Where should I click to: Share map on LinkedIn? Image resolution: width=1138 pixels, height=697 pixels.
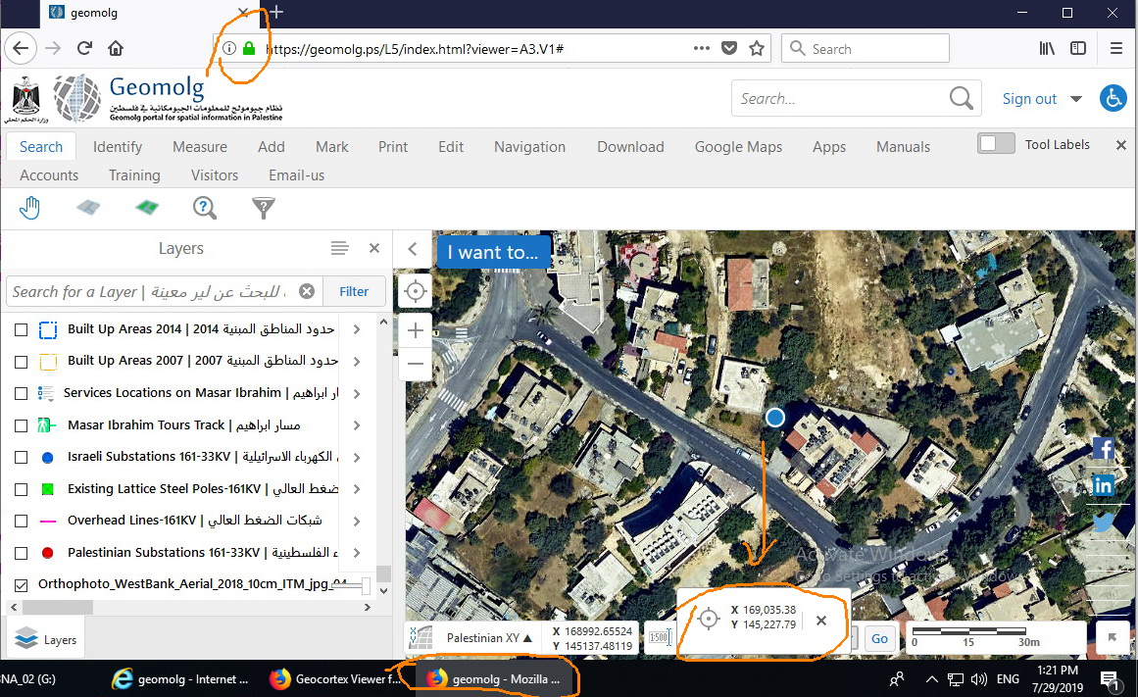(x=1103, y=484)
